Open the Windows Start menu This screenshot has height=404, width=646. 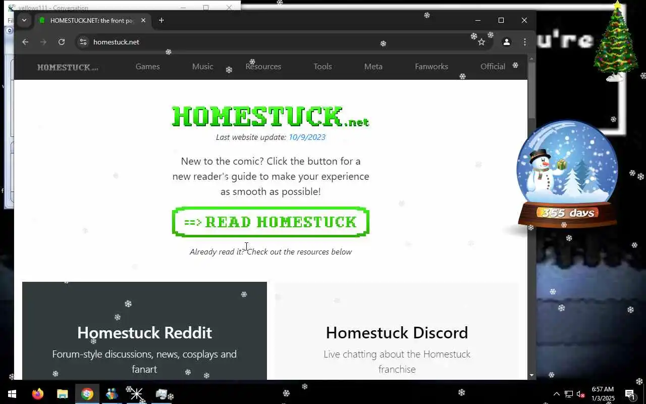click(12, 394)
